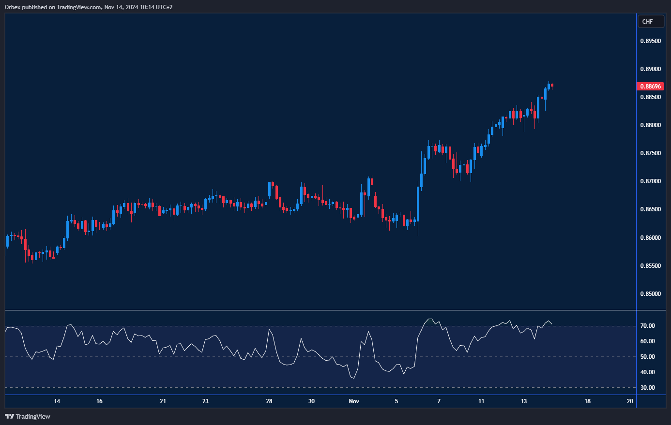Select the RSI 50.00 scale label
This screenshot has height=425, width=671.
(x=648, y=357)
